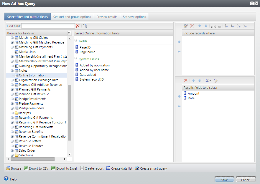Add open parenthesis to filter
This screenshot has height=184, width=260.
(226, 26)
